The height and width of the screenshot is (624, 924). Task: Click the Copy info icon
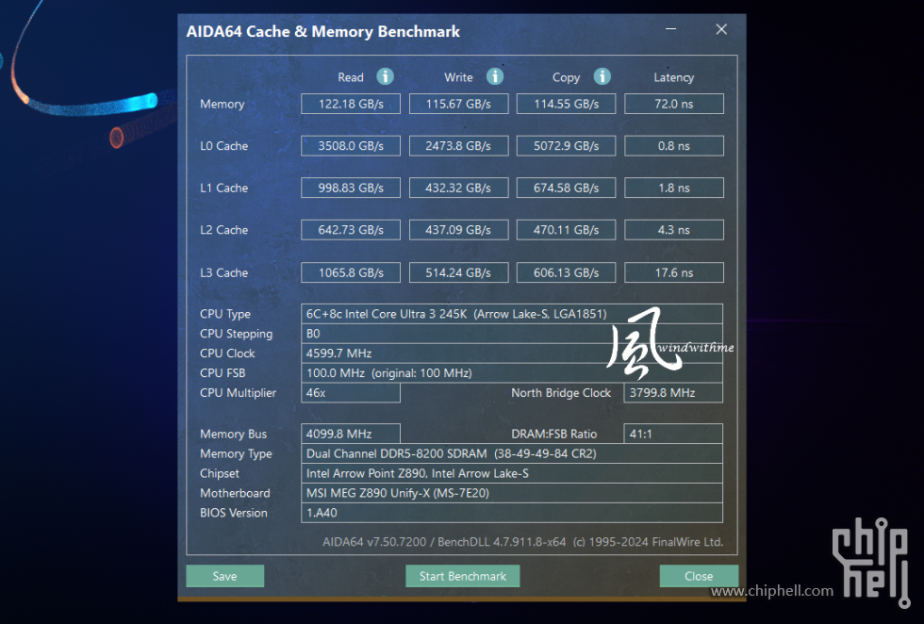point(602,76)
